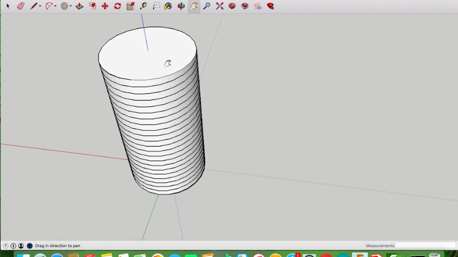Activate the Offset tool
Viewport: 458px width, 257px height.
92,6
